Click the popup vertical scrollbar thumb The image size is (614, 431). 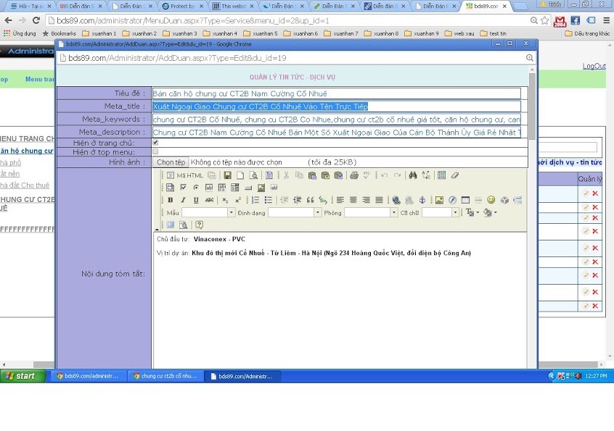pos(532,106)
